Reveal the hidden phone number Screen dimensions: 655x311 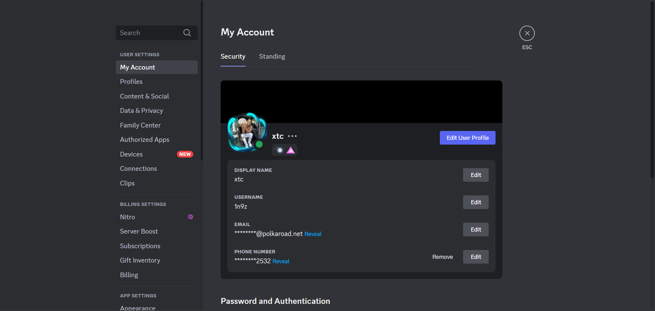click(281, 261)
